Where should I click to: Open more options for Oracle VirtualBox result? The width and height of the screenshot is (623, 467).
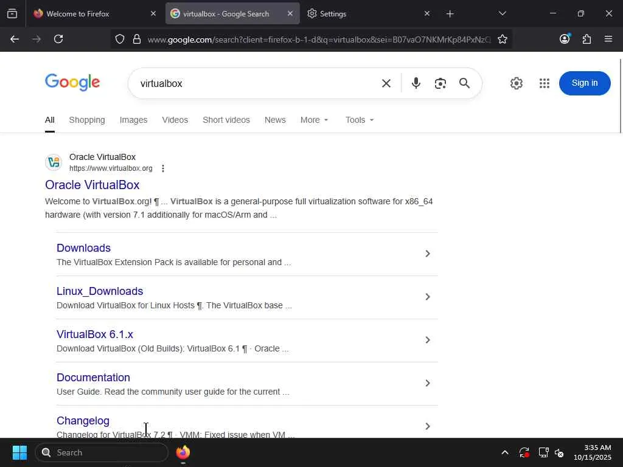[x=163, y=168]
